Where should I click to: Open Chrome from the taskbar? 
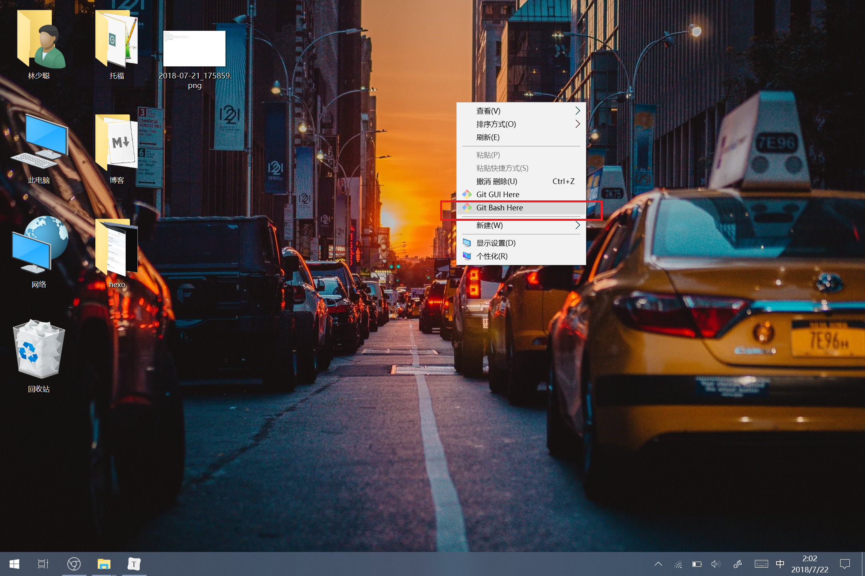74,564
